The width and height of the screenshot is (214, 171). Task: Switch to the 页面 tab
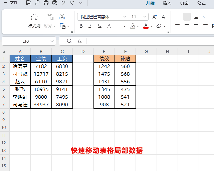[184, 3]
